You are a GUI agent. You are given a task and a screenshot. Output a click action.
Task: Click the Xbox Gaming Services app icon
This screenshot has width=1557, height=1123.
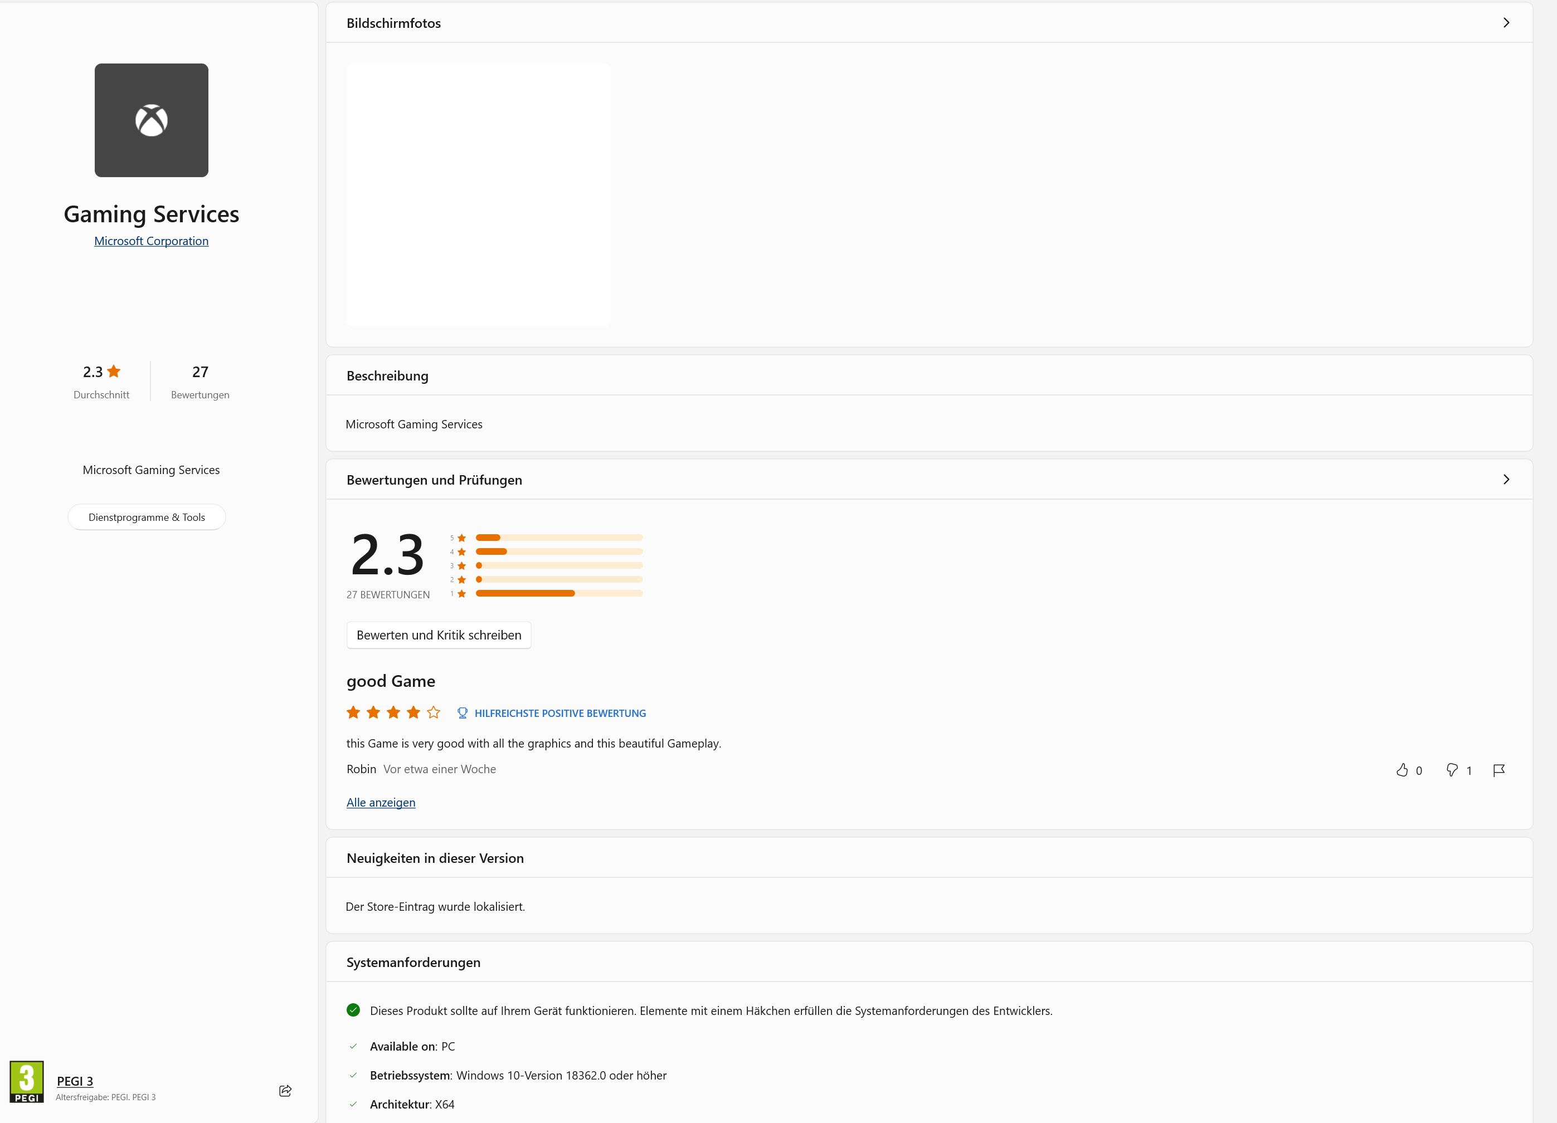click(151, 120)
